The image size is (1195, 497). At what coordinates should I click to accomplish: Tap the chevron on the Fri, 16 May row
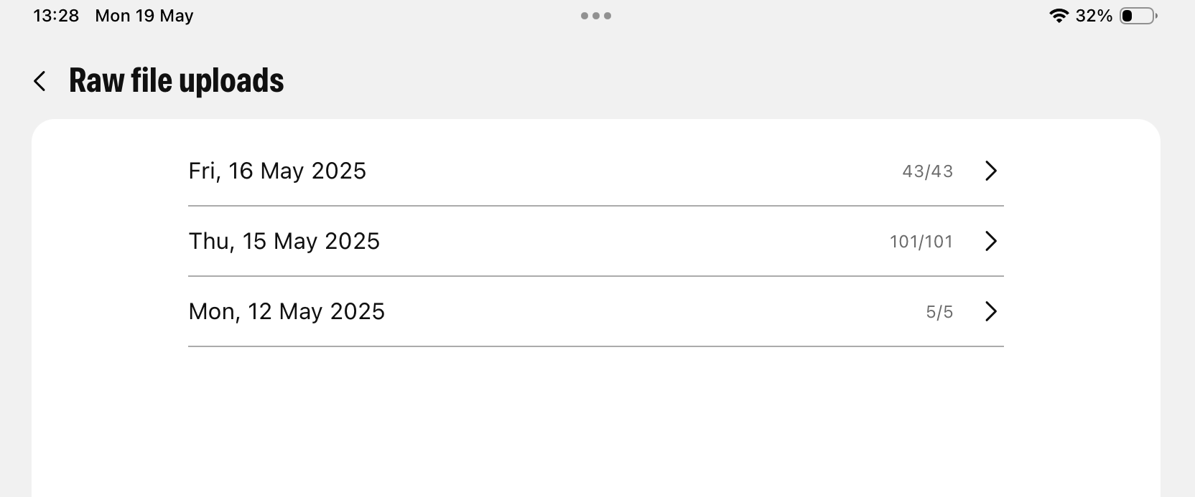(x=992, y=171)
